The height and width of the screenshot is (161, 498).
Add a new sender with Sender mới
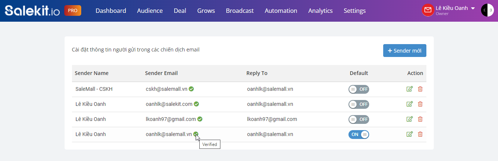coord(405,51)
